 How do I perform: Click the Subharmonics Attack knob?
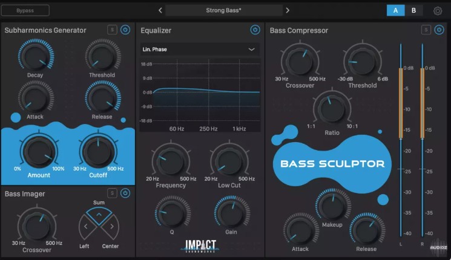point(36,97)
